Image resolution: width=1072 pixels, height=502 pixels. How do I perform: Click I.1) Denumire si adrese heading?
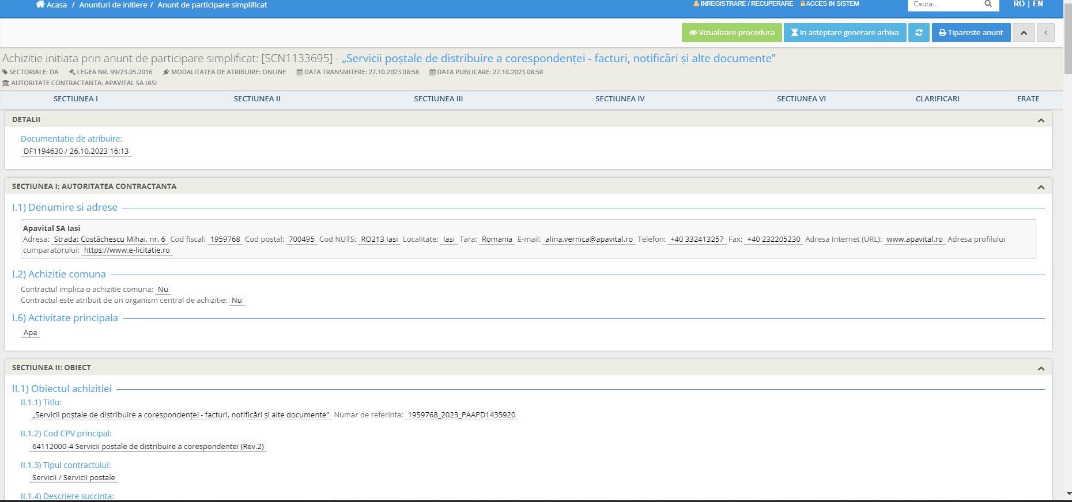tap(65, 207)
